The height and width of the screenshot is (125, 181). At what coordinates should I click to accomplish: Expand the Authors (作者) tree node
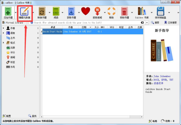[4, 28]
